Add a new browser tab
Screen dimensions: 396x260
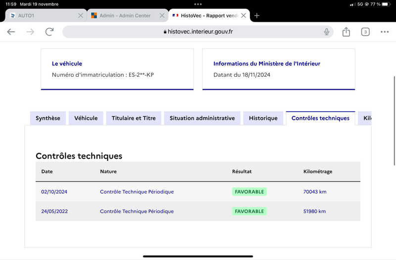257,16
